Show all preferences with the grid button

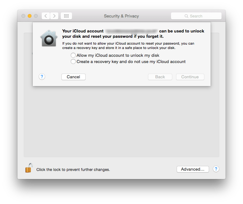tap(66, 16)
